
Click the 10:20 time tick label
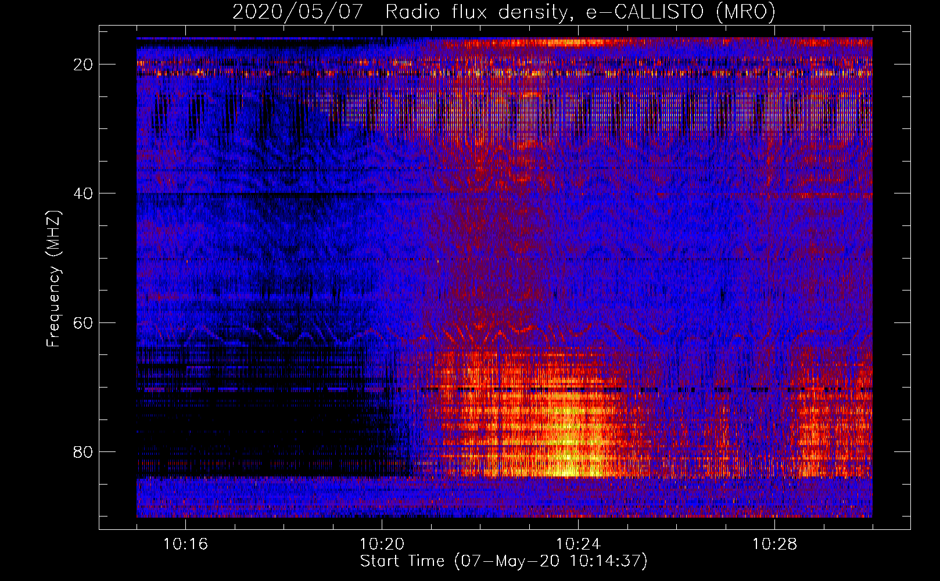tap(382, 544)
